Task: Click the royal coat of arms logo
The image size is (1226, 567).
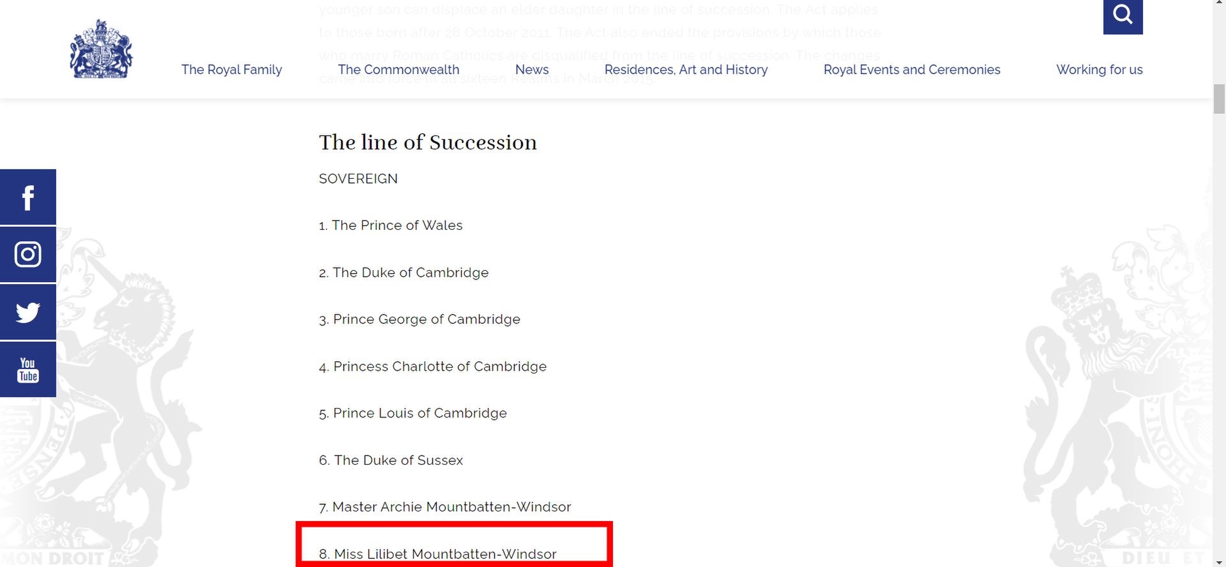Action: 101,49
